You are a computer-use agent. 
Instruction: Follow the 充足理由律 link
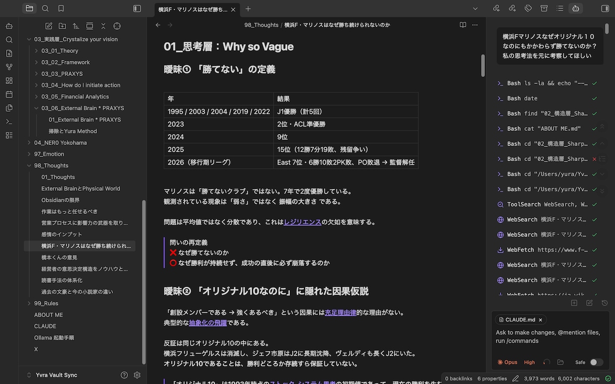[340, 313]
